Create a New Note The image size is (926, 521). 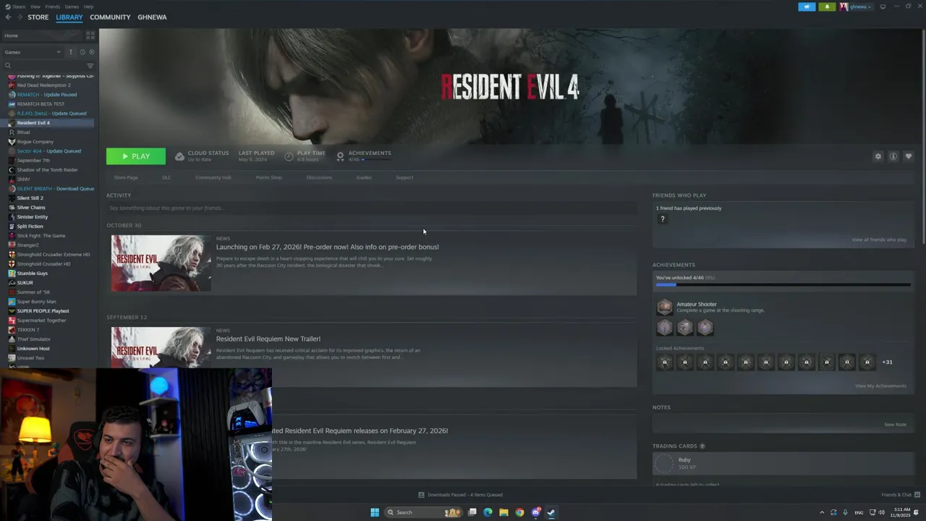tap(895, 425)
